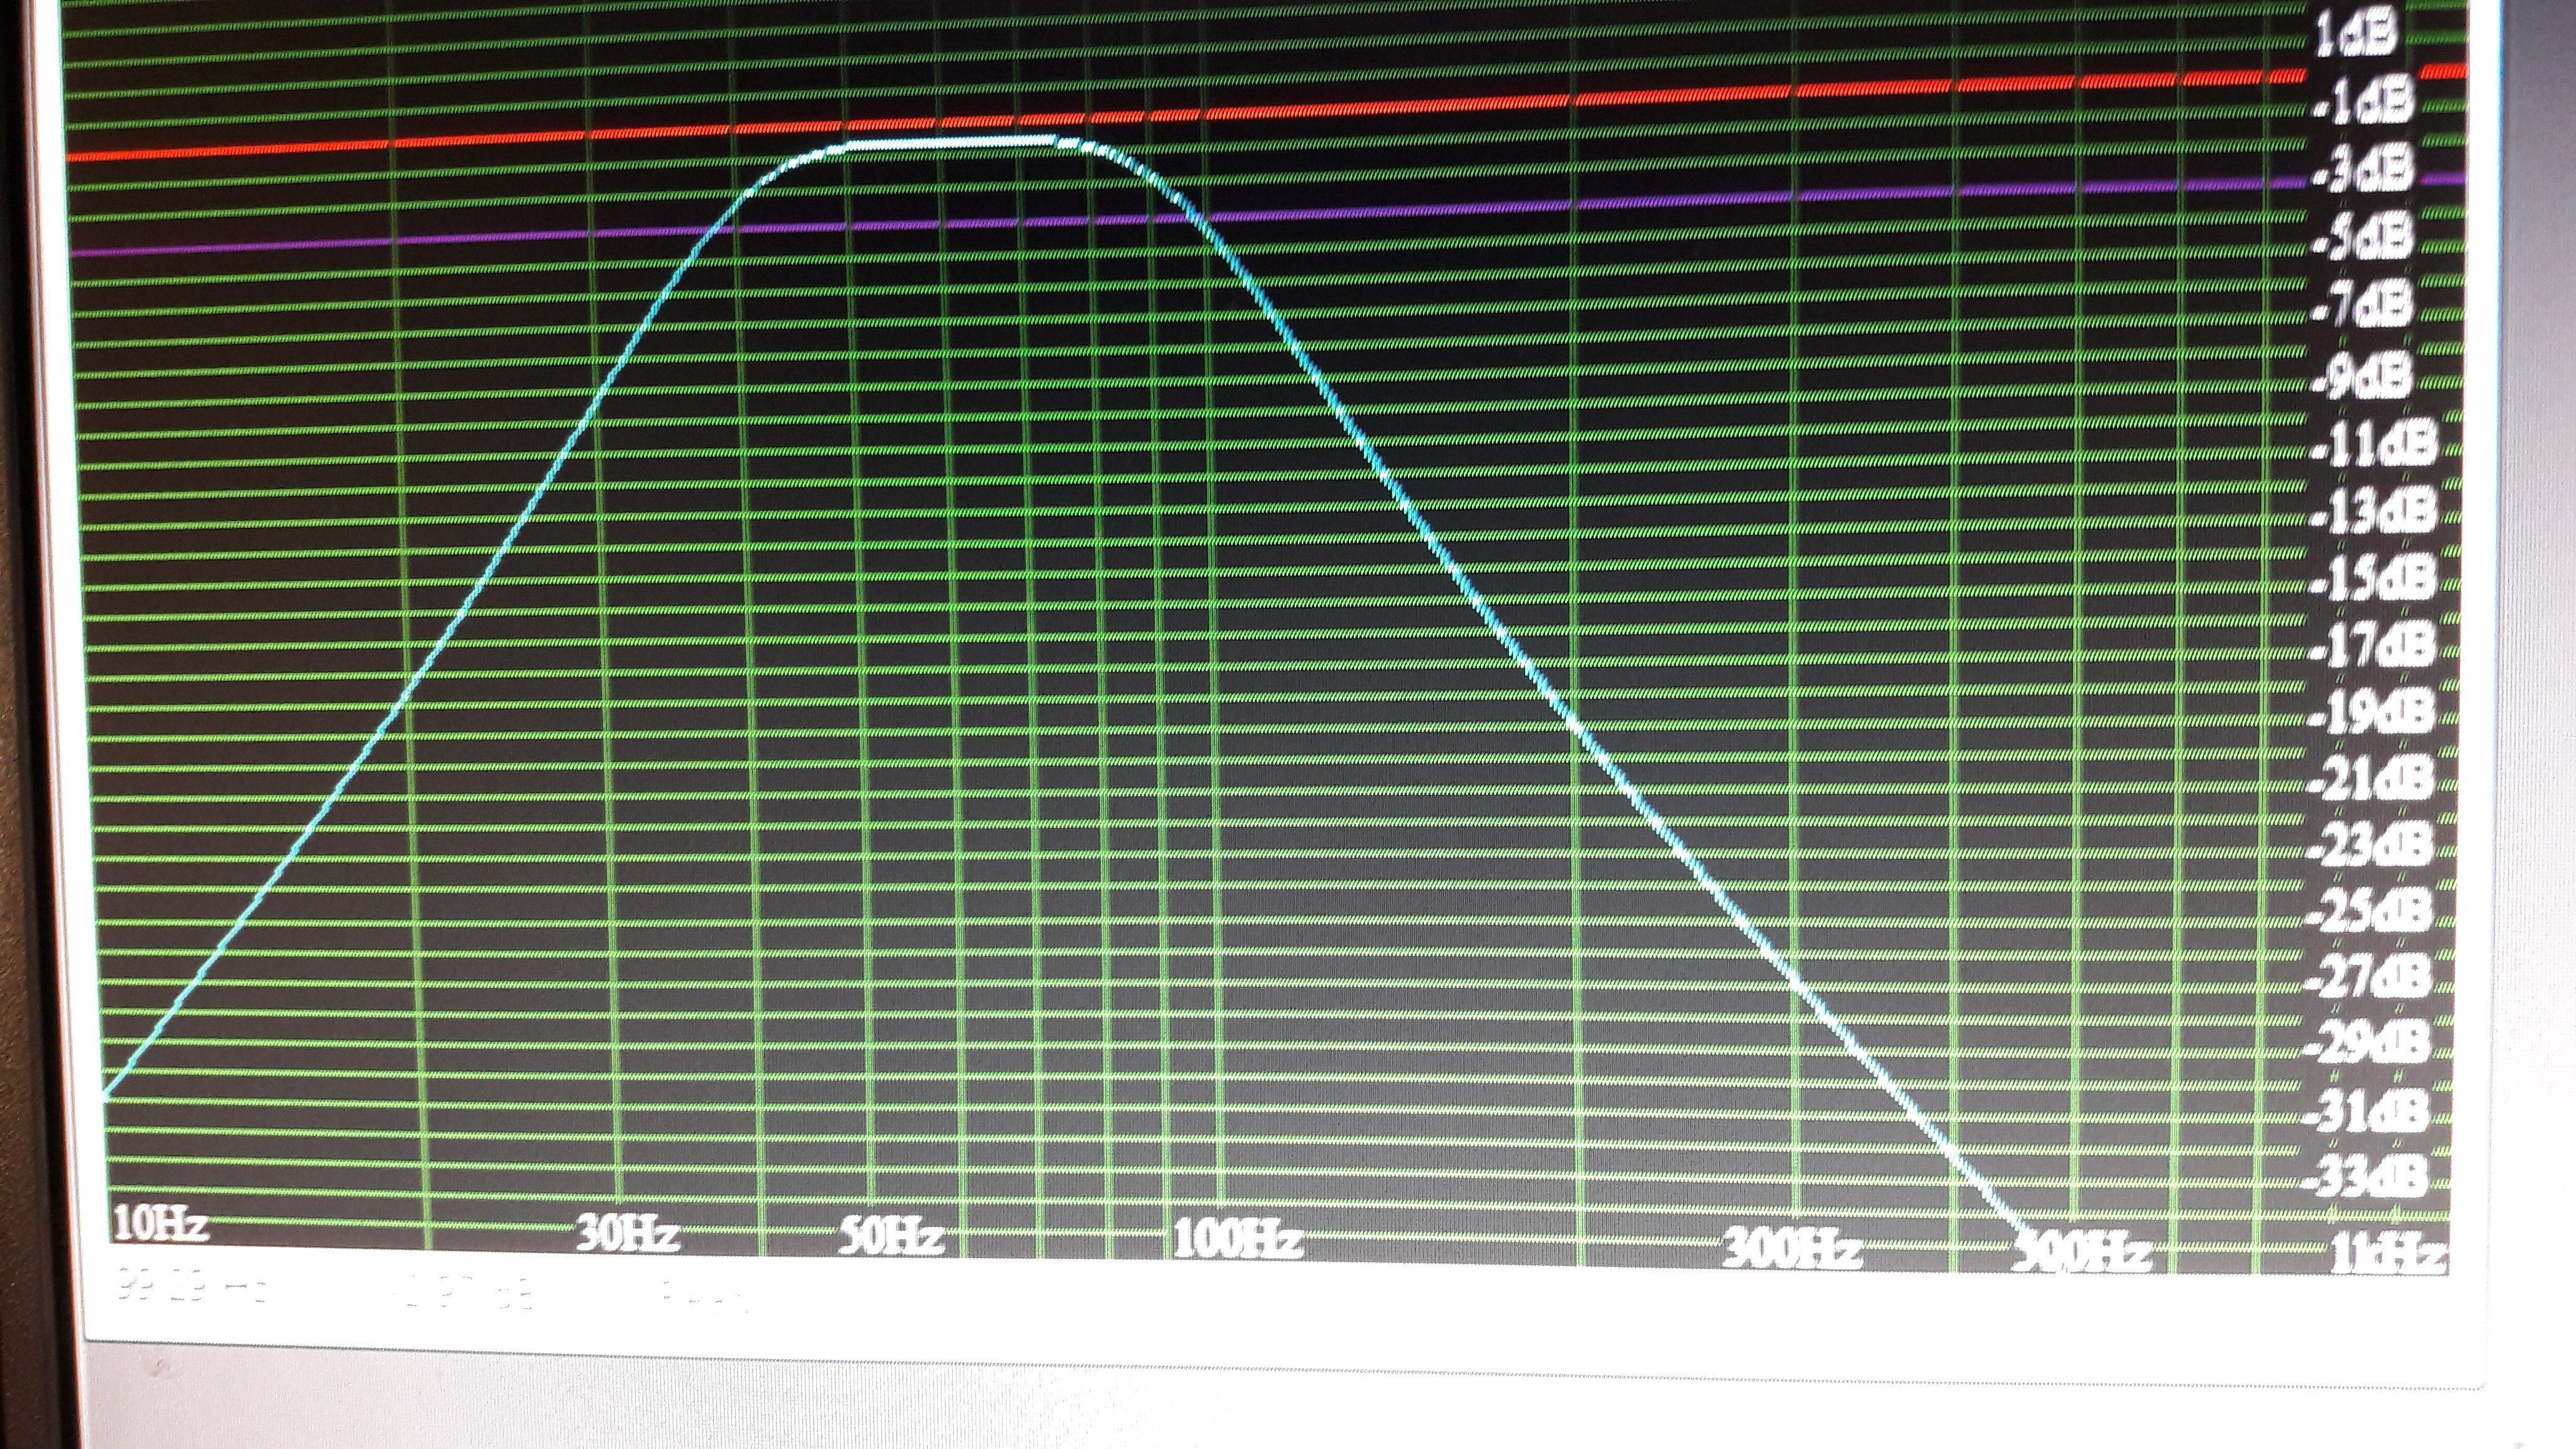Click the 100Hz frequency axis label

pos(1236,1240)
